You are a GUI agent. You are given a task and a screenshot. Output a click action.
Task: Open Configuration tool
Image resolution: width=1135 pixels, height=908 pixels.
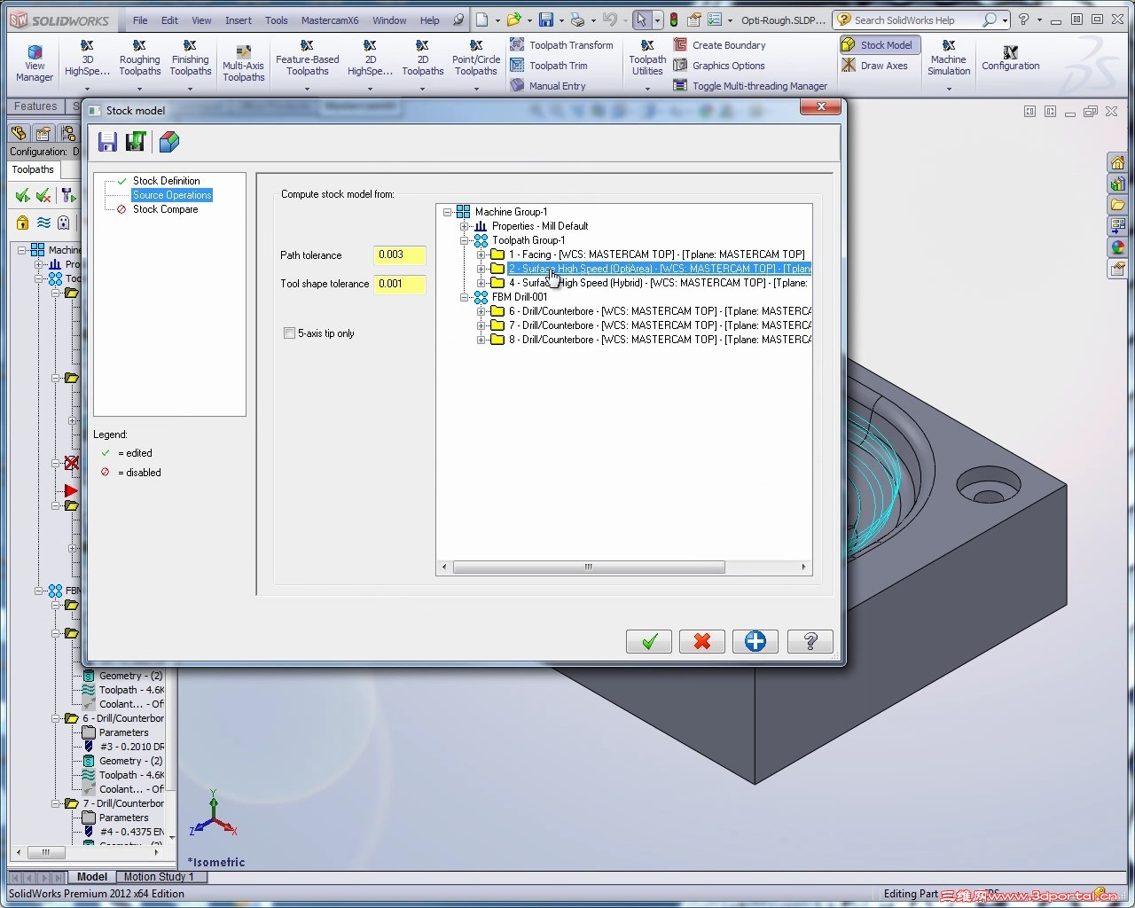(1011, 59)
